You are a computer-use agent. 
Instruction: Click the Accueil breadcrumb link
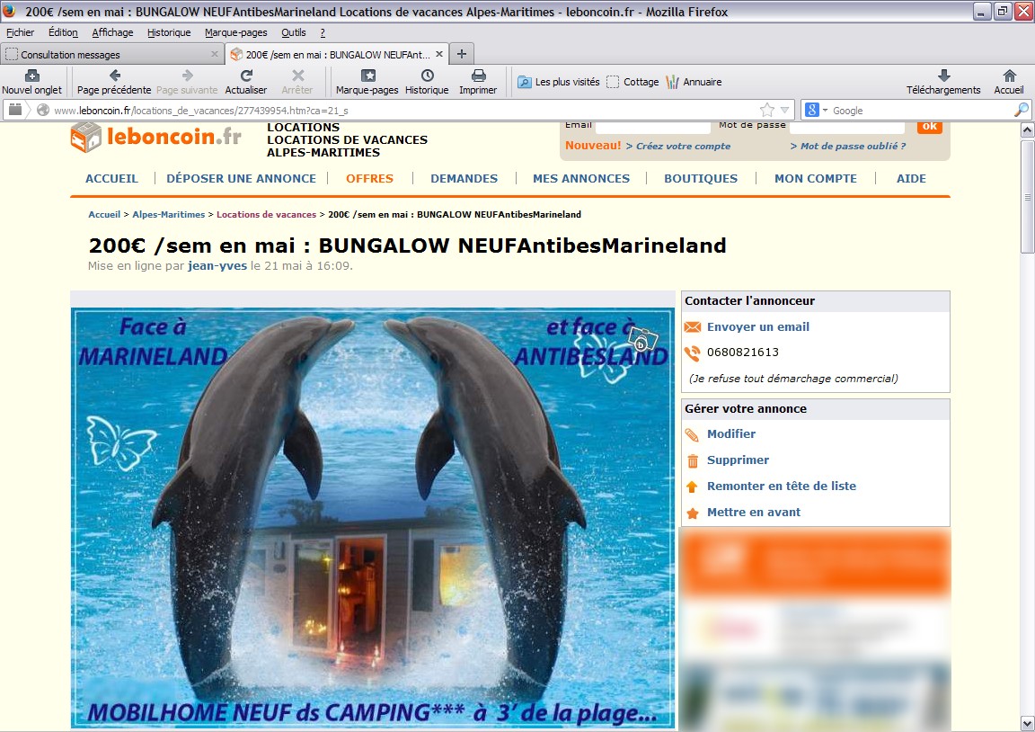104,214
